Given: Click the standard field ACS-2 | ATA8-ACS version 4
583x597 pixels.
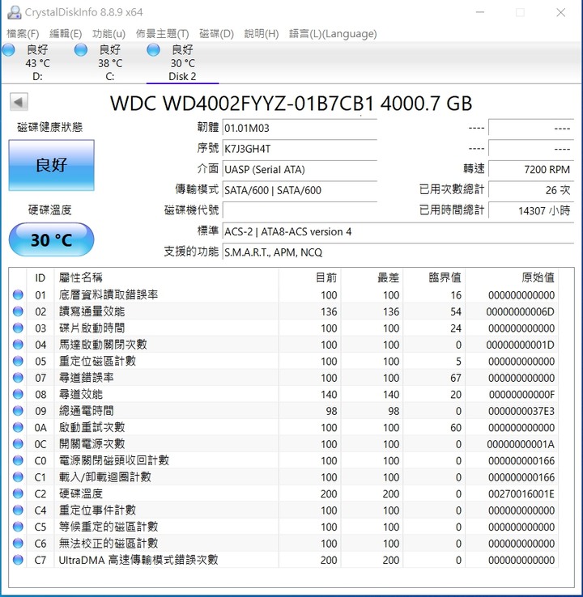Looking at the screenshot, I should 398,231.
